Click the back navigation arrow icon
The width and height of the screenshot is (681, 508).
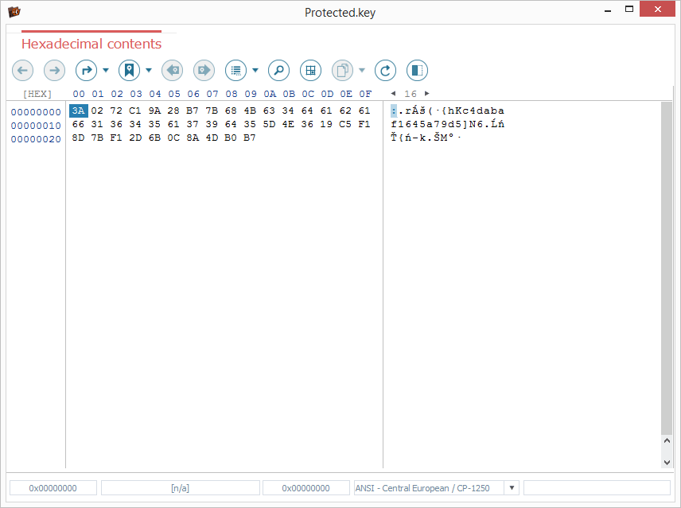point(22,71)
